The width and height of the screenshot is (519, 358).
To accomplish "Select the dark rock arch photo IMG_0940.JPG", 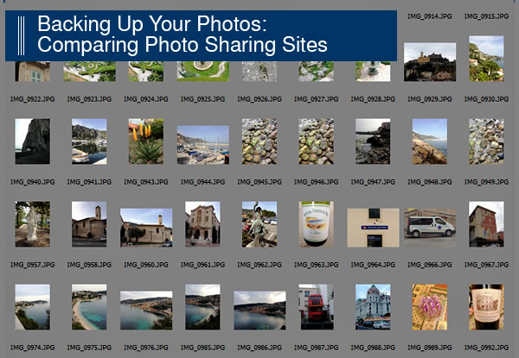I will tap(33, 141).
